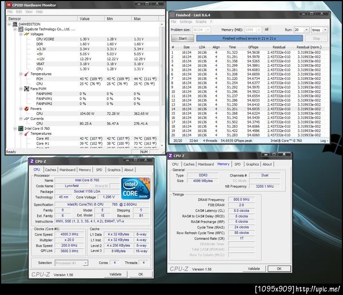Click the Currents waveform icon
The image size is (343, 295).
[x=26, y=118]
